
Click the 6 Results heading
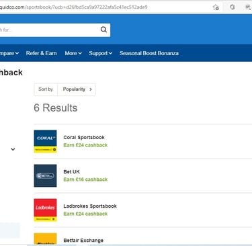[56, 108]
